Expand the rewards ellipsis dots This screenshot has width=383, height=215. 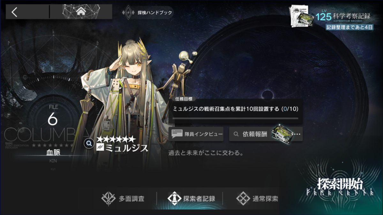(297, 134)
